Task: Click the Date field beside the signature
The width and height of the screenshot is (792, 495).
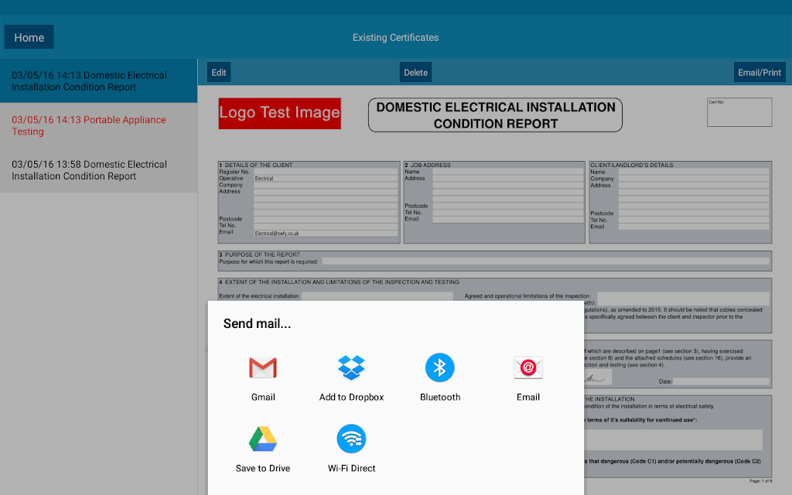Action: click(721, 381)
